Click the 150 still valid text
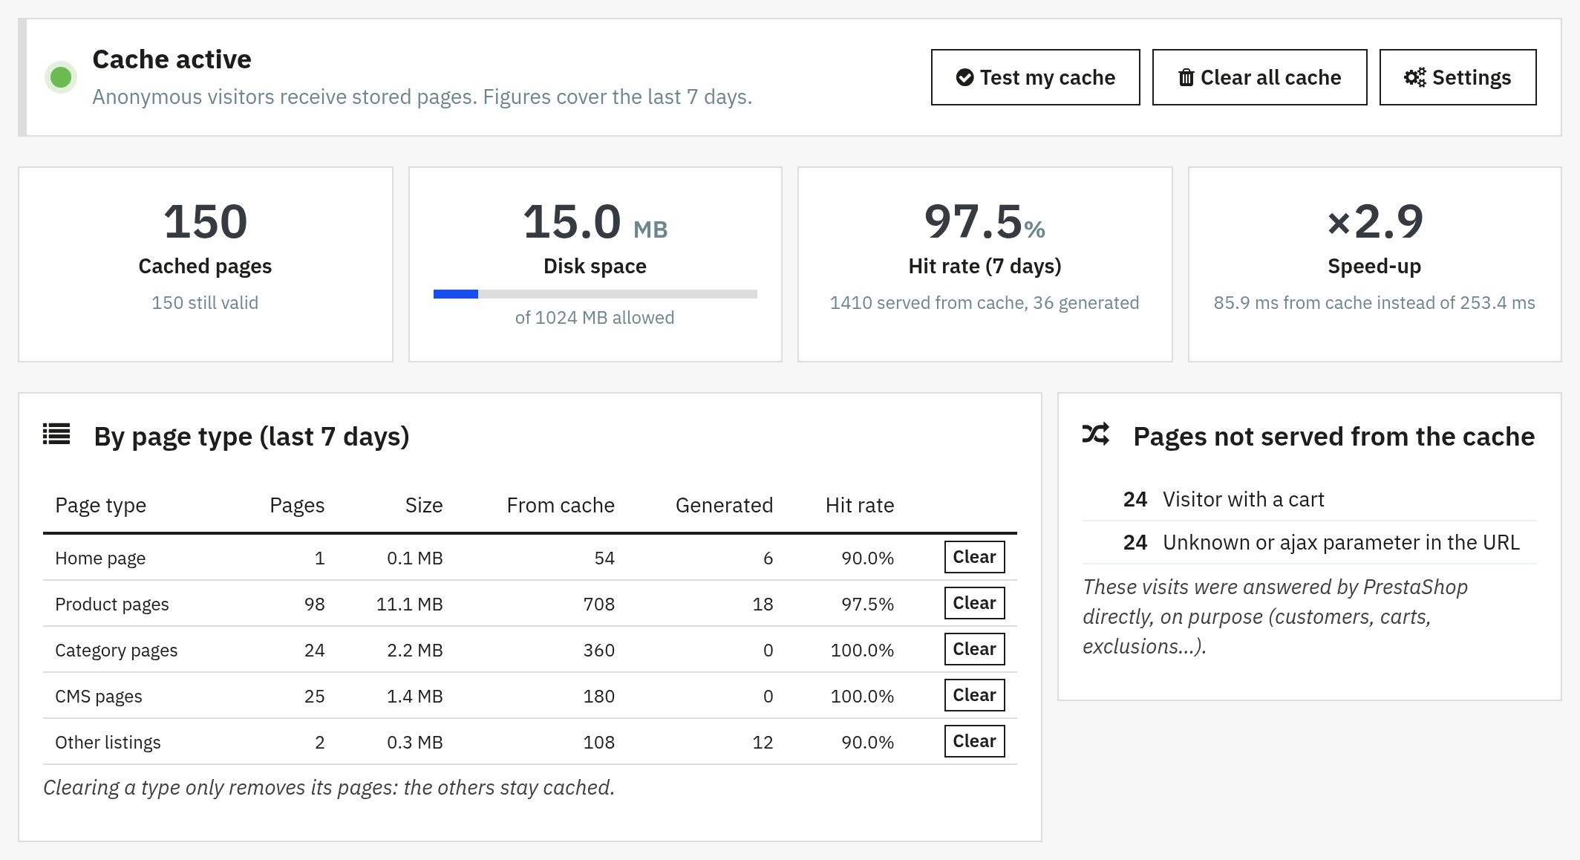The image size is (1580, 860). click(205, 303)
